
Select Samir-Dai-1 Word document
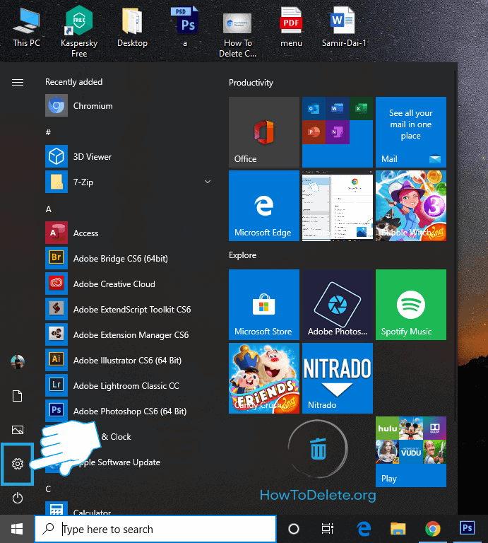[x=344, y=27]
